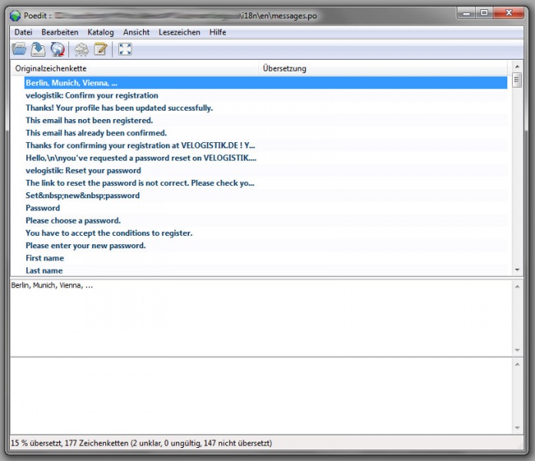Toggle the fuzzy translation cloud icon

pos(81,50)
